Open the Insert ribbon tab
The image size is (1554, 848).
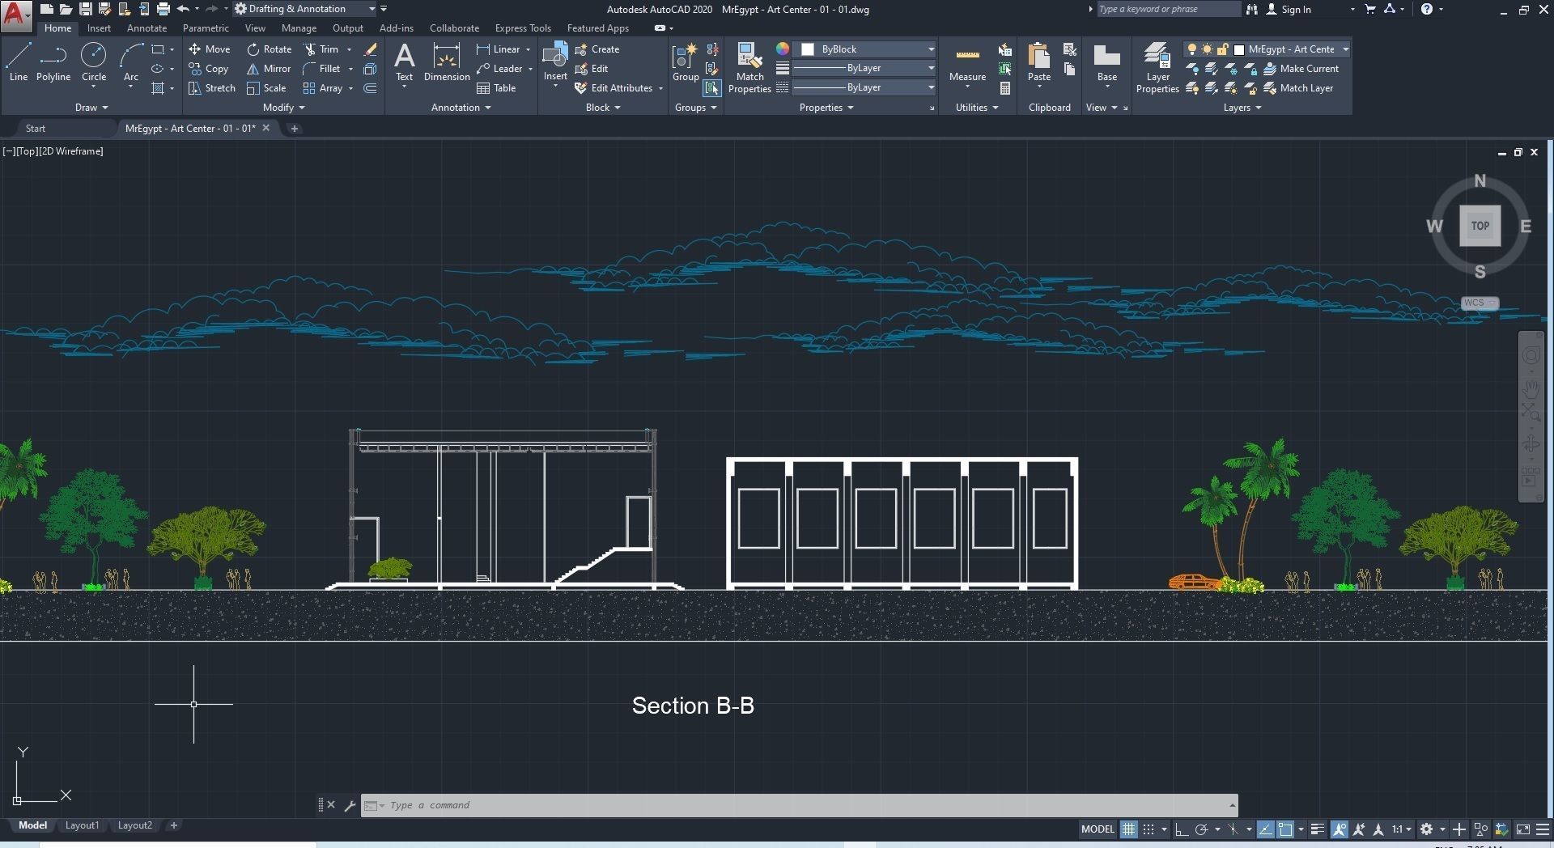click(x=99, y=28)
